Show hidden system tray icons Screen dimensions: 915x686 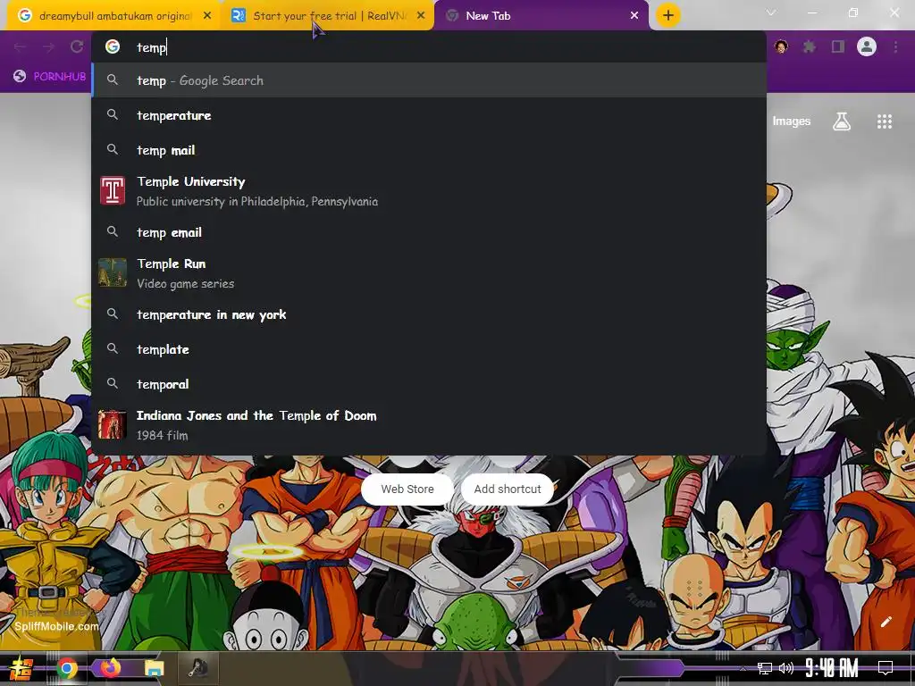tap(743, 668)
